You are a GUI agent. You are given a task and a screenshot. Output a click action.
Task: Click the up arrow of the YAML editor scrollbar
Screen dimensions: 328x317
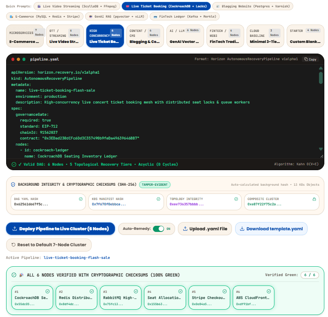tap(321, 68)
